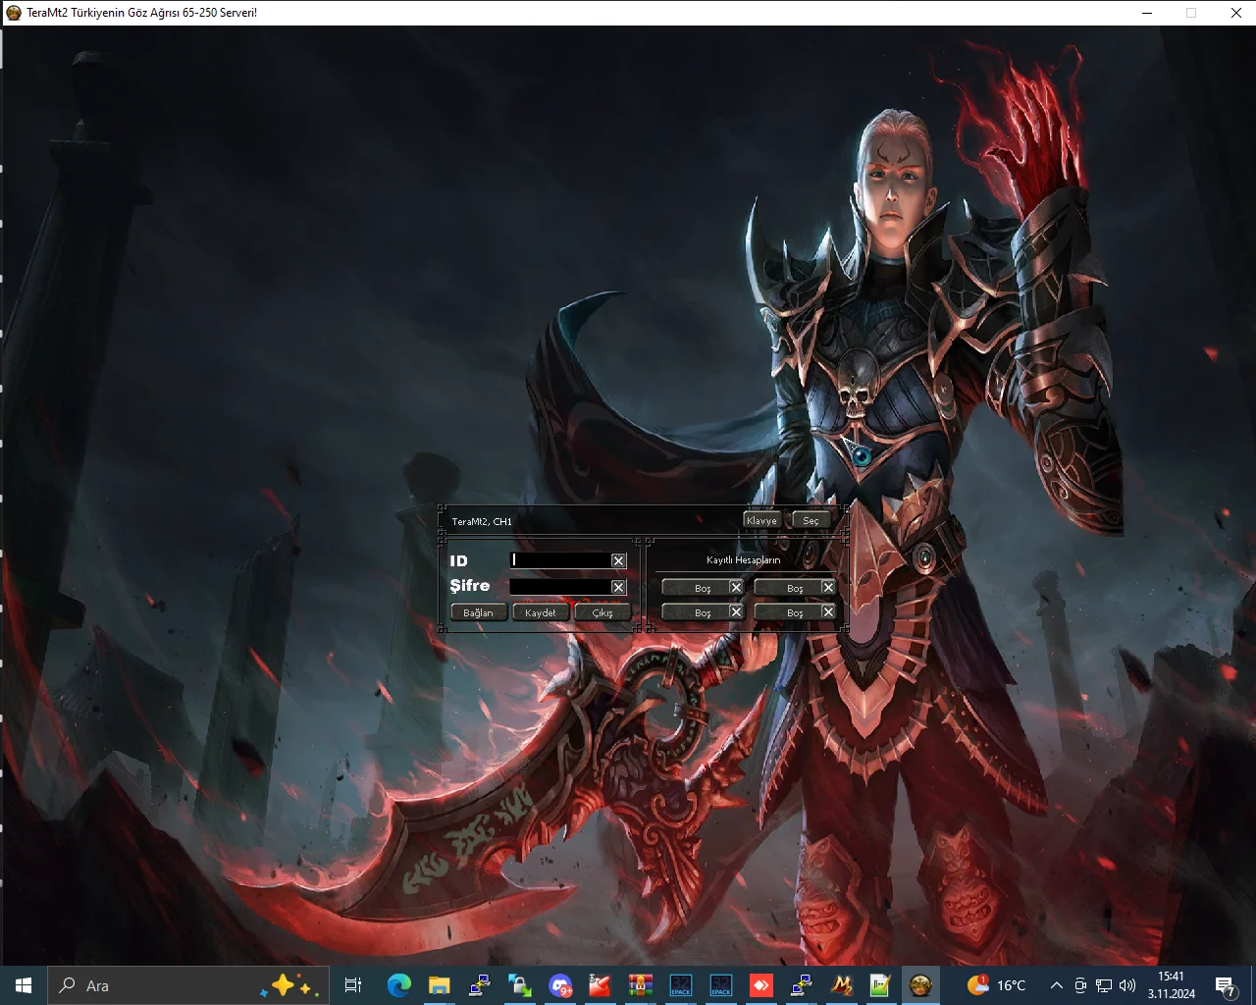Exit the game with Çıkış

tap(602, 612)
